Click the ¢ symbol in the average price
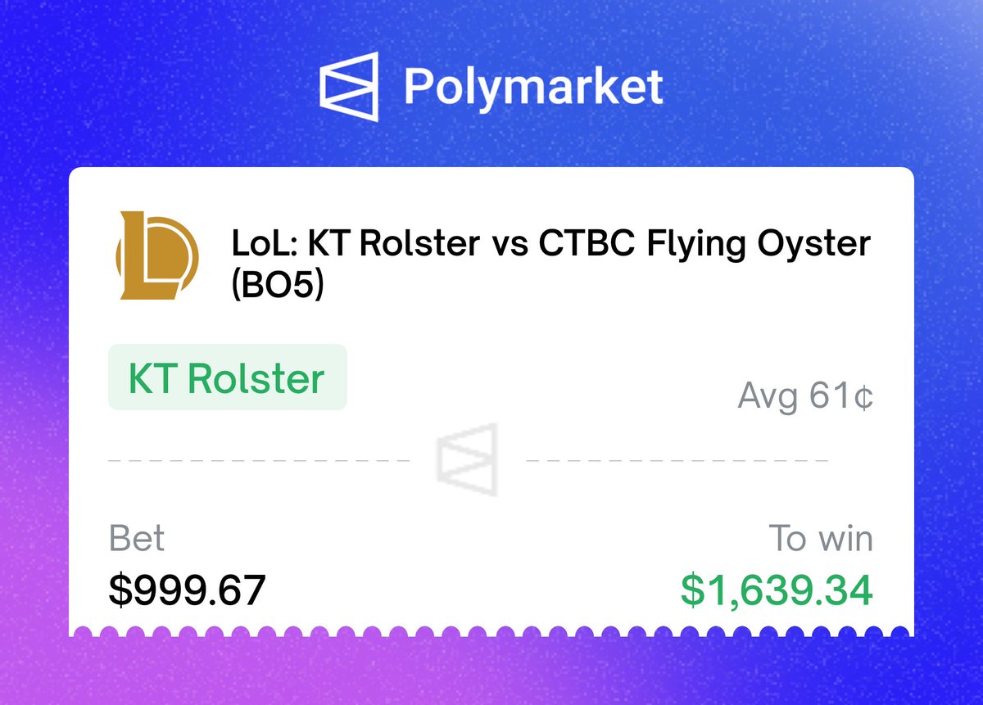This screenshot has height=705, width=983. (x=864, y=398)
